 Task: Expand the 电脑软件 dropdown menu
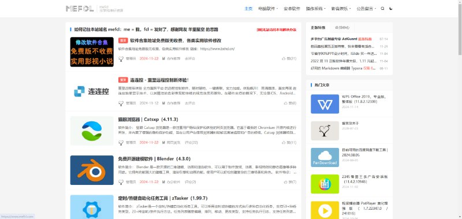pyautogui.click(x=268, y=9)
